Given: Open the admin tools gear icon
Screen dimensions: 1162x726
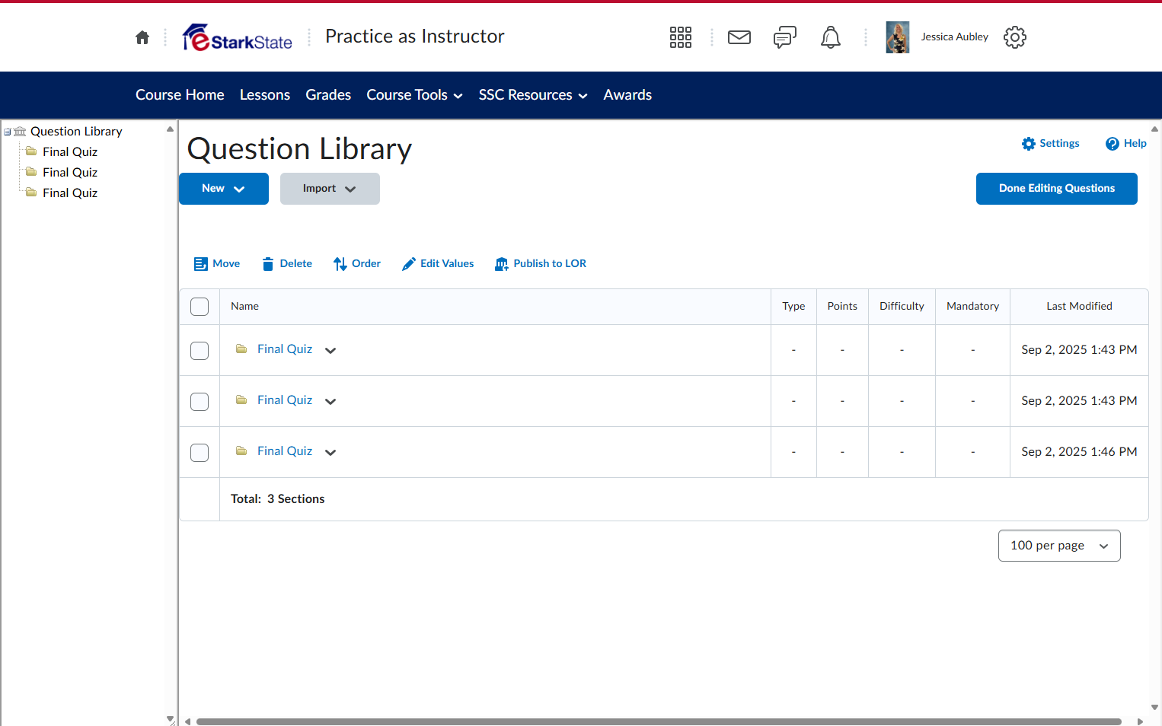Looking at the screenshot, I should (x=1014, y=37).
